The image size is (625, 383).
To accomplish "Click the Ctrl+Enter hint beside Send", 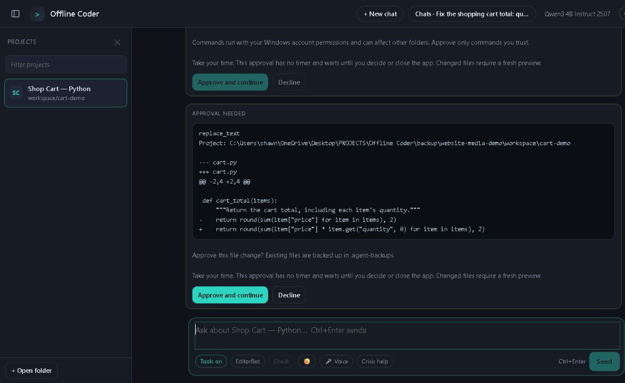I will pos(572,362).
